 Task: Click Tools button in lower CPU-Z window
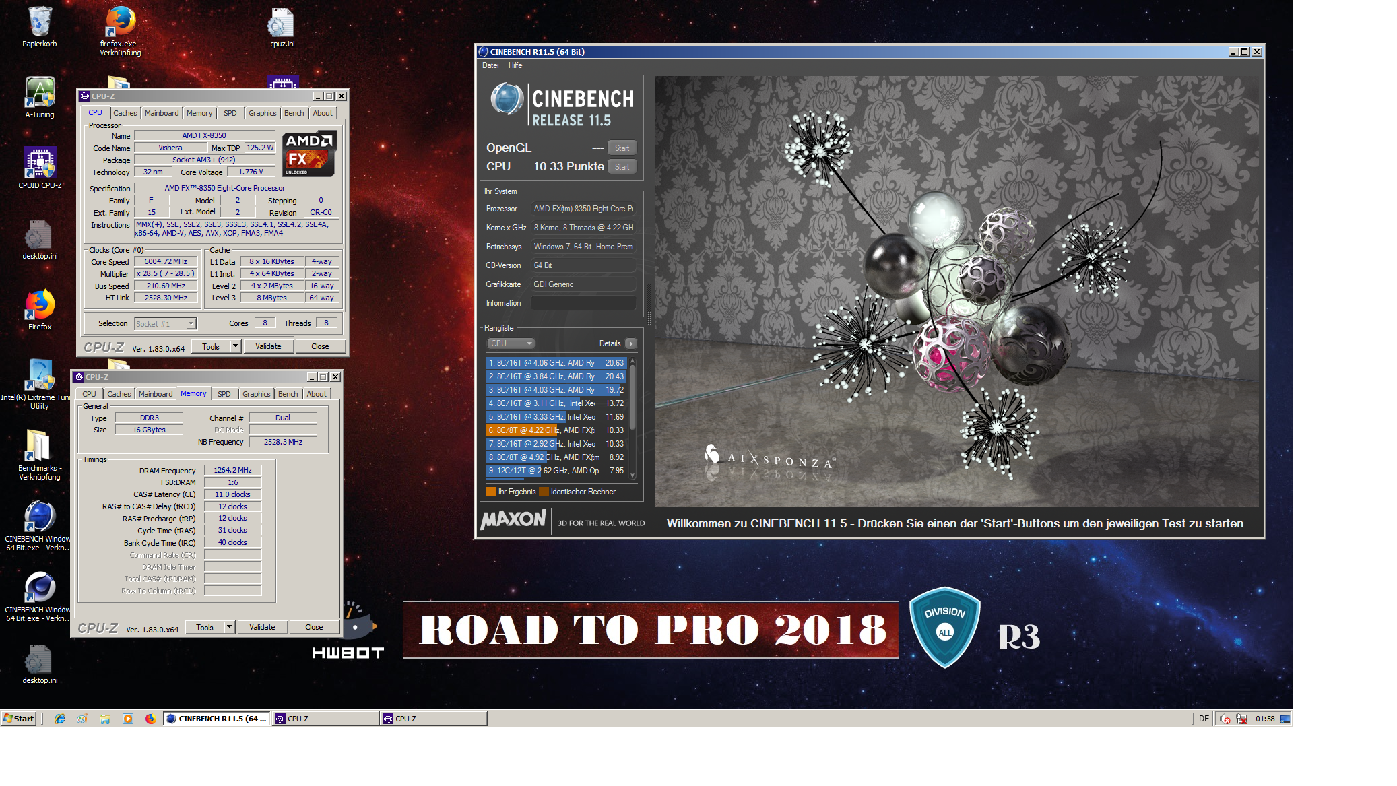tap(205, 627)
